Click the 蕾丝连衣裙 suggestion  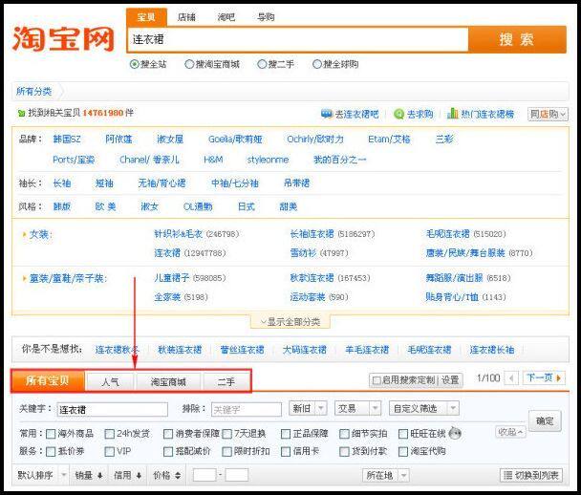(x=242, y=350)
